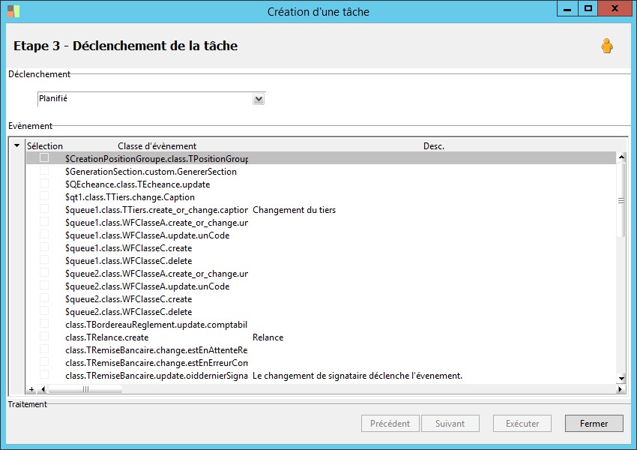
Task: Tick checkbox for $QEcheance.class.TEcheance.update
Action: (x=44, y=183)
